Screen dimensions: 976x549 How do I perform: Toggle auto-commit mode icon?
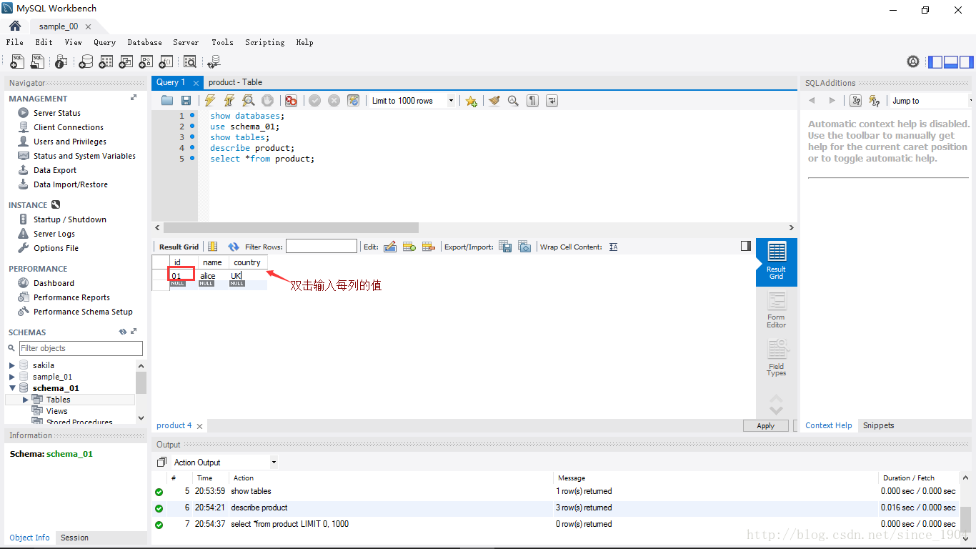(x=353, y=101)
